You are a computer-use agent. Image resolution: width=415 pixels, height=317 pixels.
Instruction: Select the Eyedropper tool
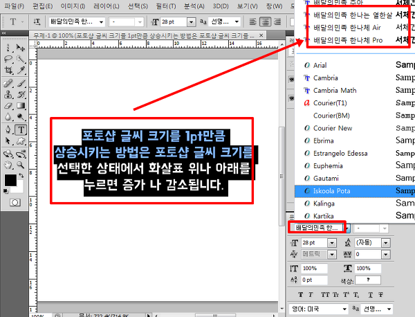click(21, 70)
